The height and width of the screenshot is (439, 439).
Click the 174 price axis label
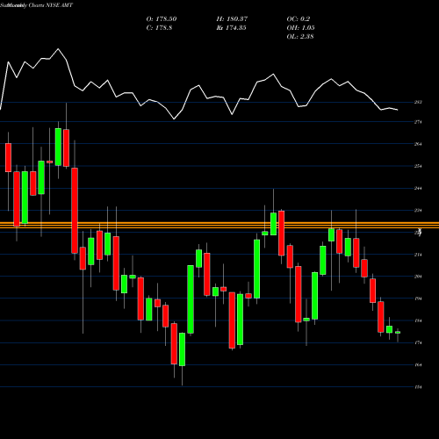pyautogui.click(x=418, y=342)
